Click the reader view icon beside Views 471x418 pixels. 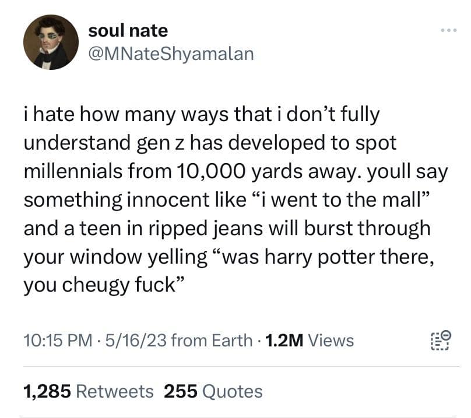point(440,339)
